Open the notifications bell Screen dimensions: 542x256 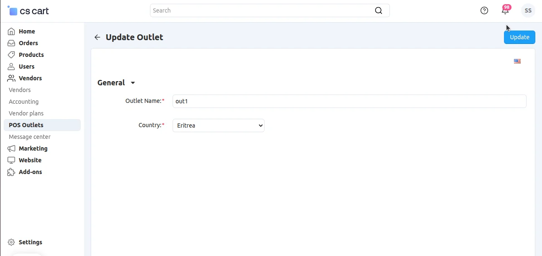pos(505,11)
